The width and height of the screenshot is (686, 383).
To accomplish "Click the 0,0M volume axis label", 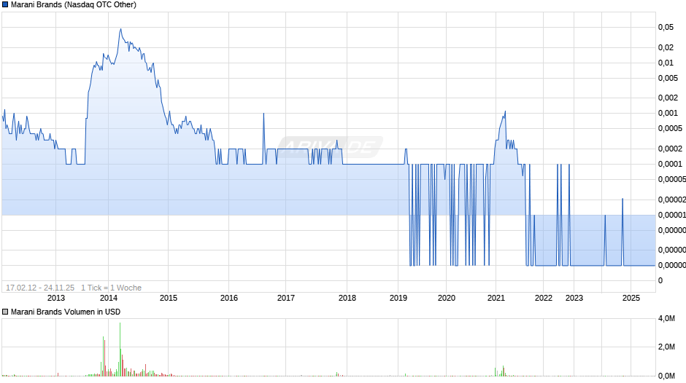I will pos(666,376).
